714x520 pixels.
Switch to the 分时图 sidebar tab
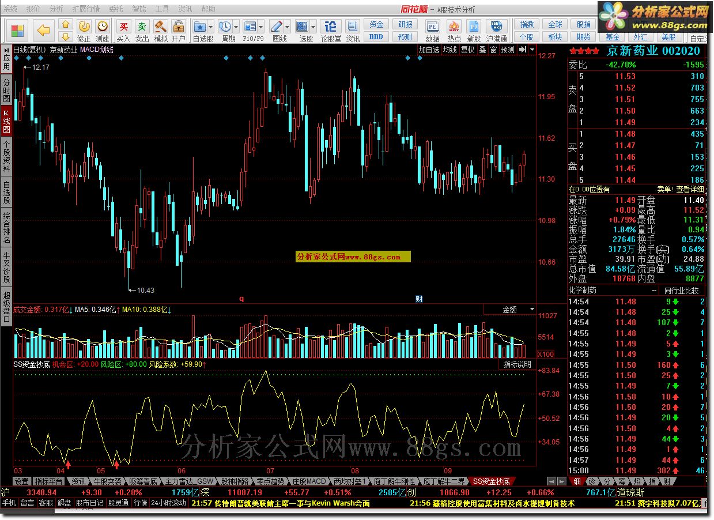pos(6,91)
